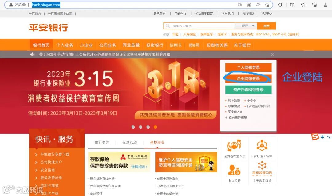Open 个人业务 navigation menu

(65, 45)
